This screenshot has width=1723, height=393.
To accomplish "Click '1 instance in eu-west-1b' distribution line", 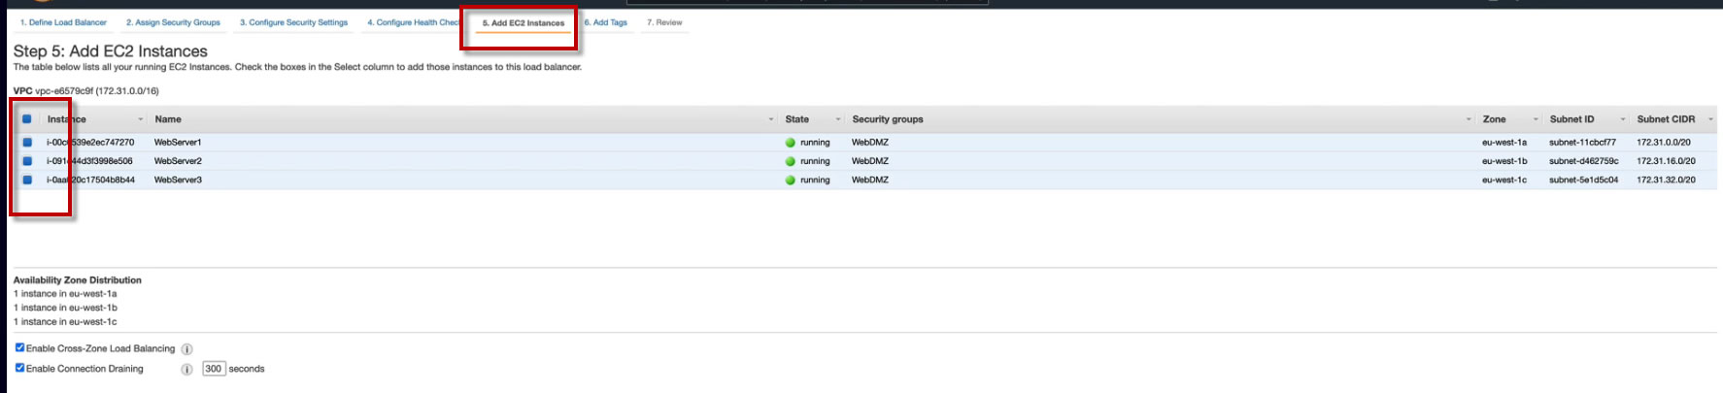I will click(x=65, y=308).
